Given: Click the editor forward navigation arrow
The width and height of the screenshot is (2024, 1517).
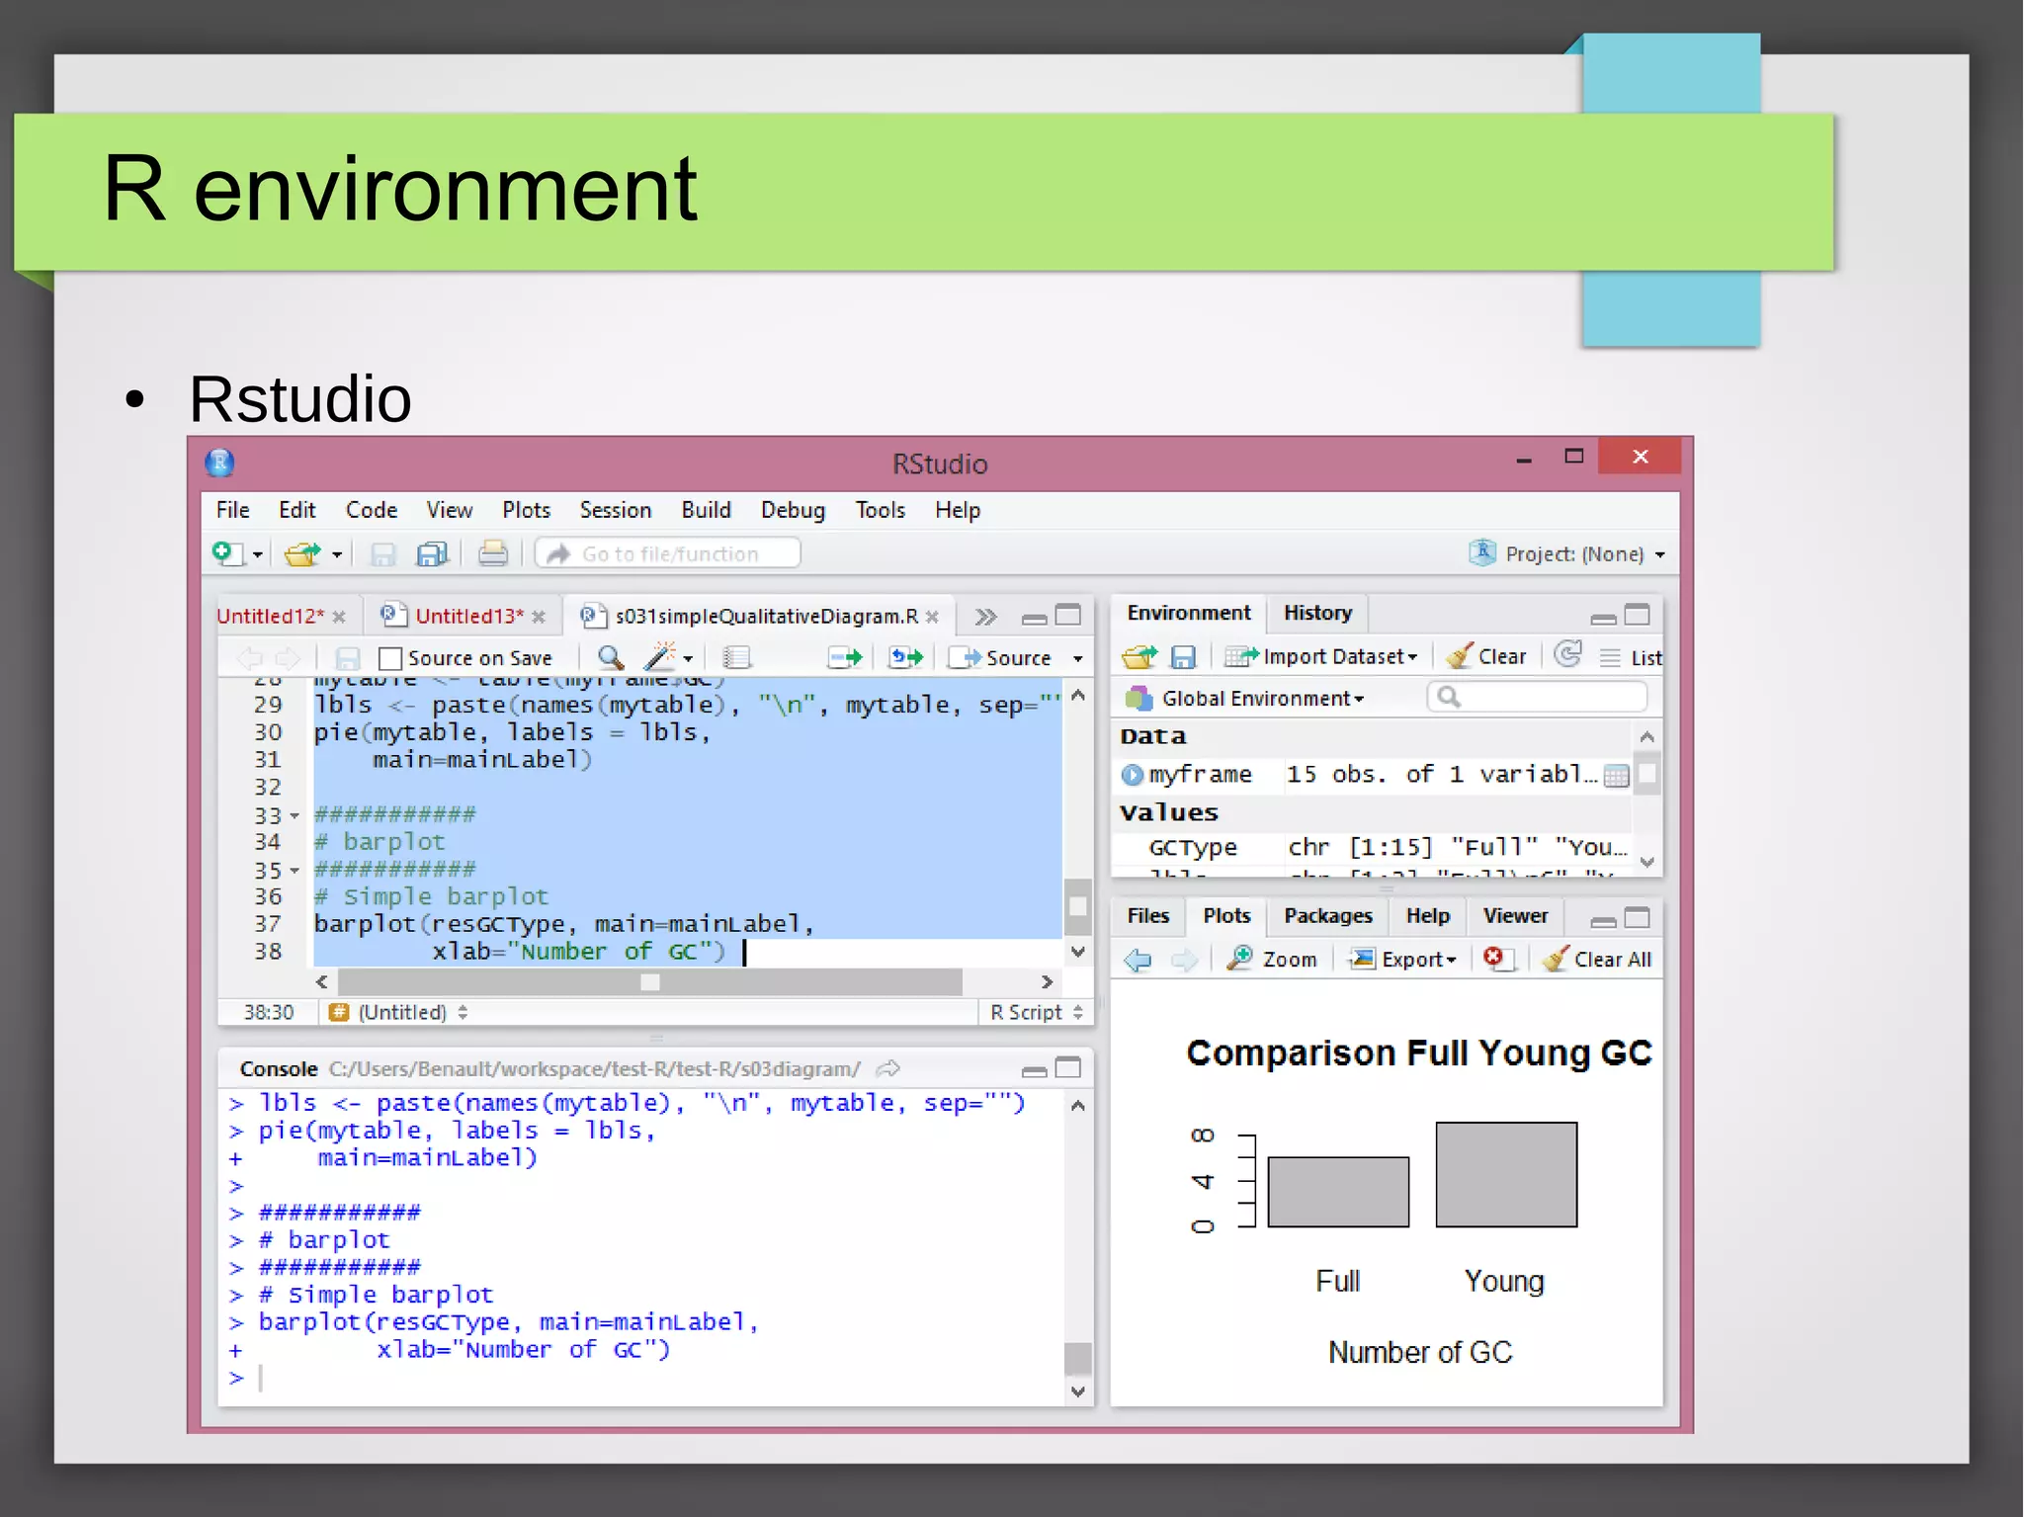Looking at the screenshot, I should (288, 657).
